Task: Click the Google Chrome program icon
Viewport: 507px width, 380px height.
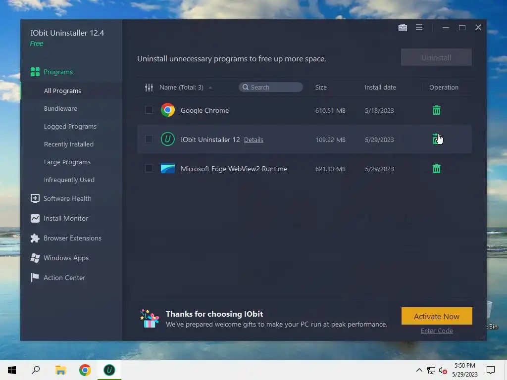Action: (168, 110)
